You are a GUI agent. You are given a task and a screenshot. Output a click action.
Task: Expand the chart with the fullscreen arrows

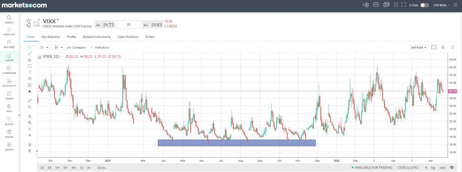tap(453, 47)
